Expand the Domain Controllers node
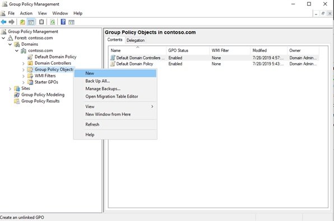 coord(24,64)
